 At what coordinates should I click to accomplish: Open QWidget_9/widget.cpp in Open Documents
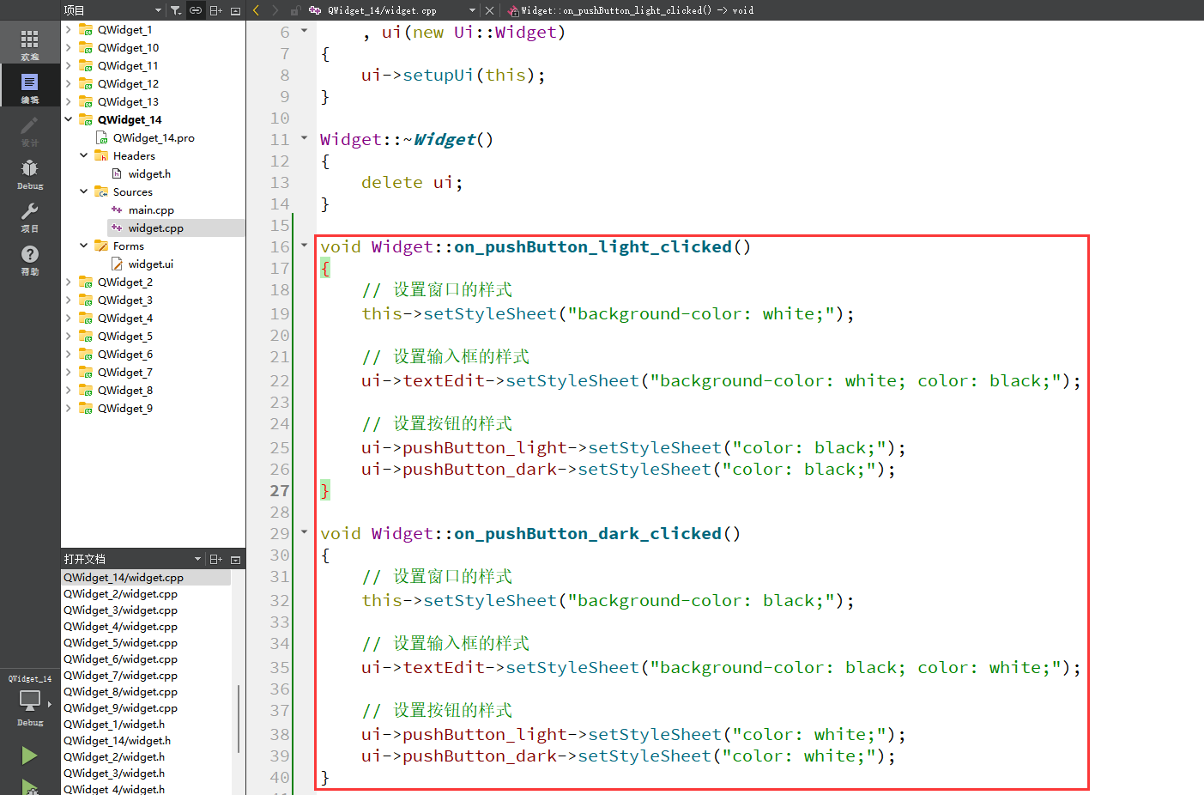pos(120,708)
